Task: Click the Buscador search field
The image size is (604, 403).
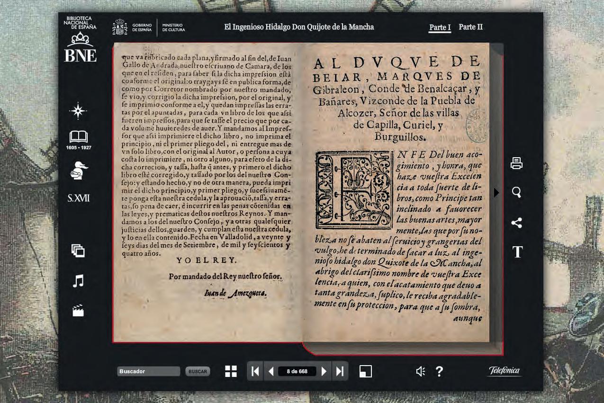Action: coord(149,371)
